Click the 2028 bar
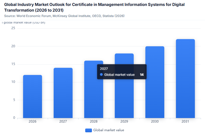The image size is (205, 135). (x=94, y=89)
